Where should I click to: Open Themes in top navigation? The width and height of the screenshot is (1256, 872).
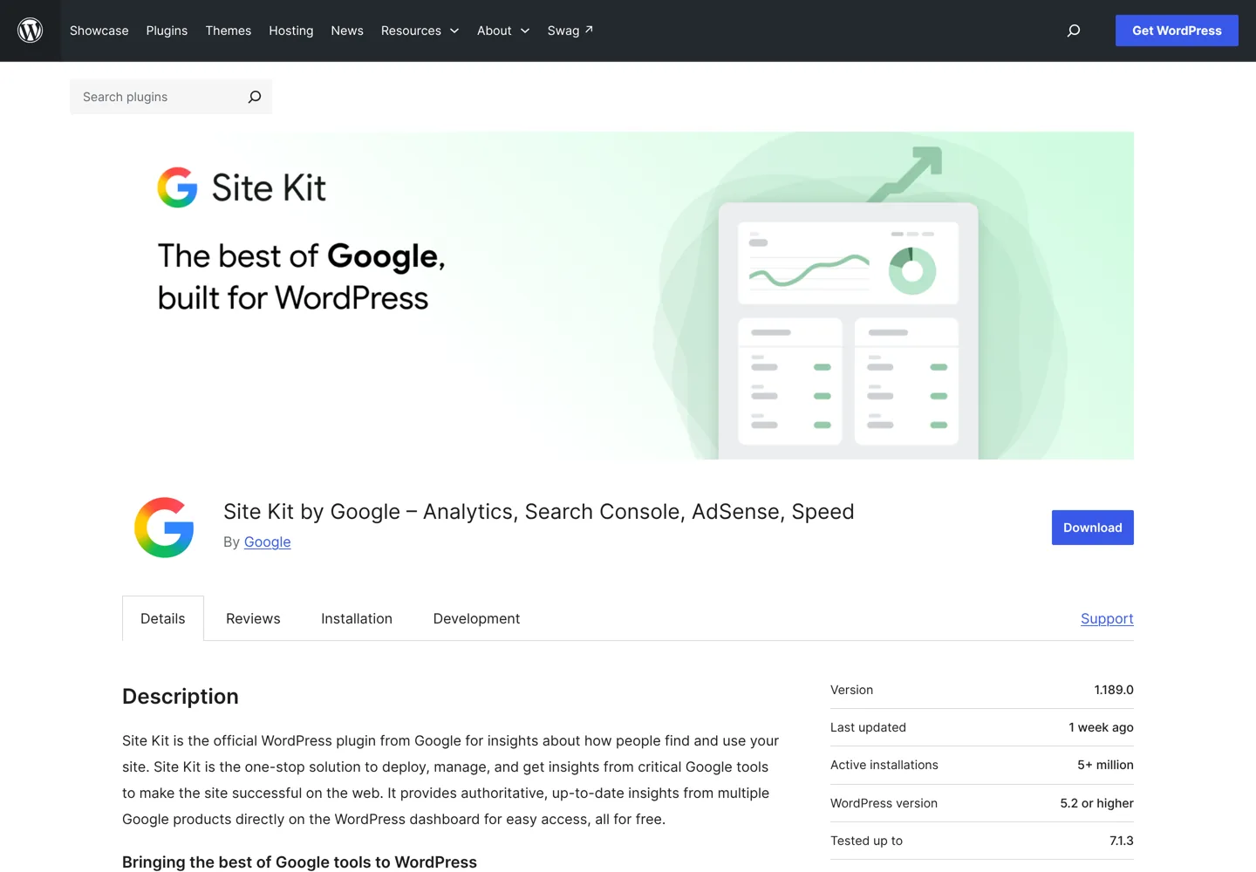tap(229, 31)
